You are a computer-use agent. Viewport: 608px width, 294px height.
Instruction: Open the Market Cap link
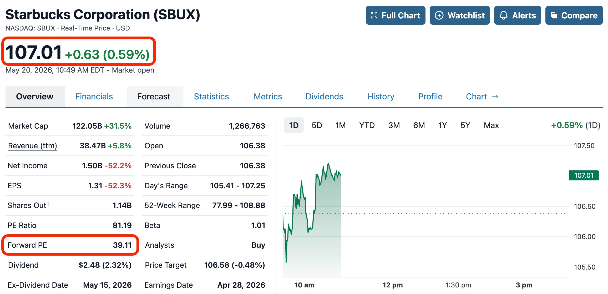pyautogui.click(x=28, y=126)
